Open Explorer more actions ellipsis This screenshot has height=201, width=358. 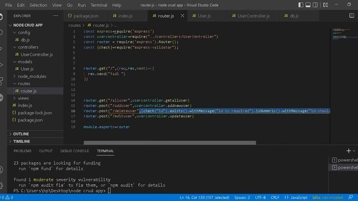point(56,16)
